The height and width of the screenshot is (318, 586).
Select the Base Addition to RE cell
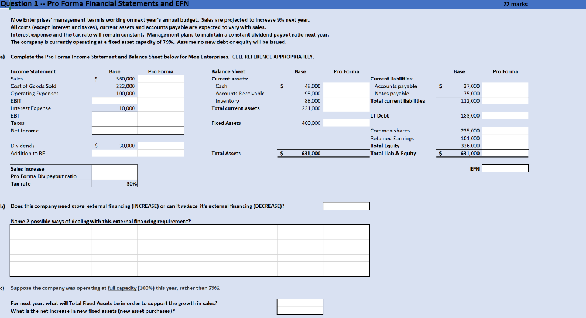pyautogui.click(x=114, y=153)
